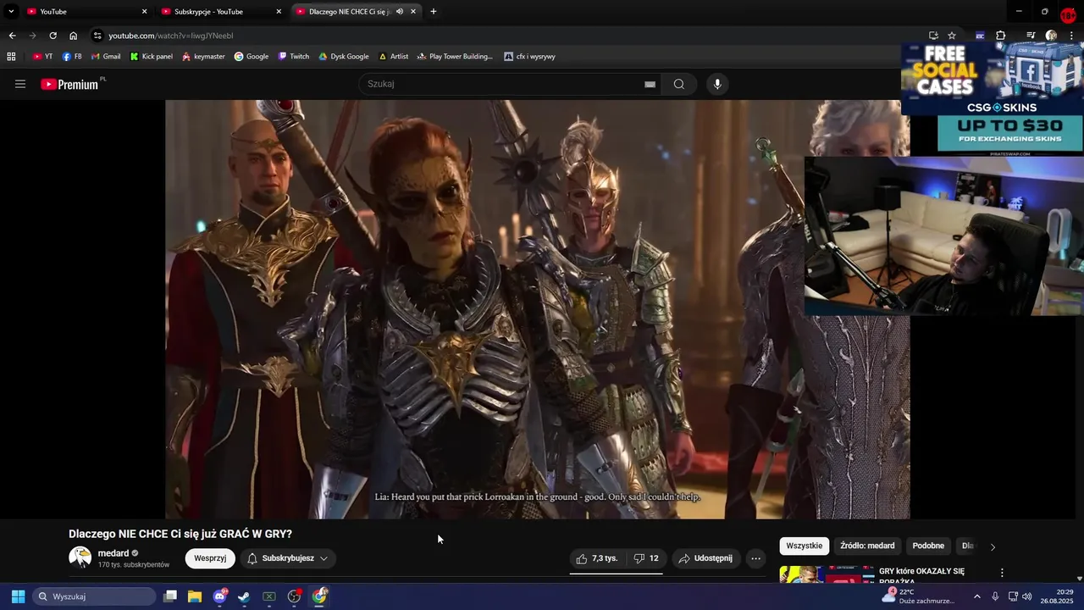Open options for recommended video 'GRY które OKAZAŁY SIĘ'
This screenshot has height=610, width=1084.
(1002, 574)
